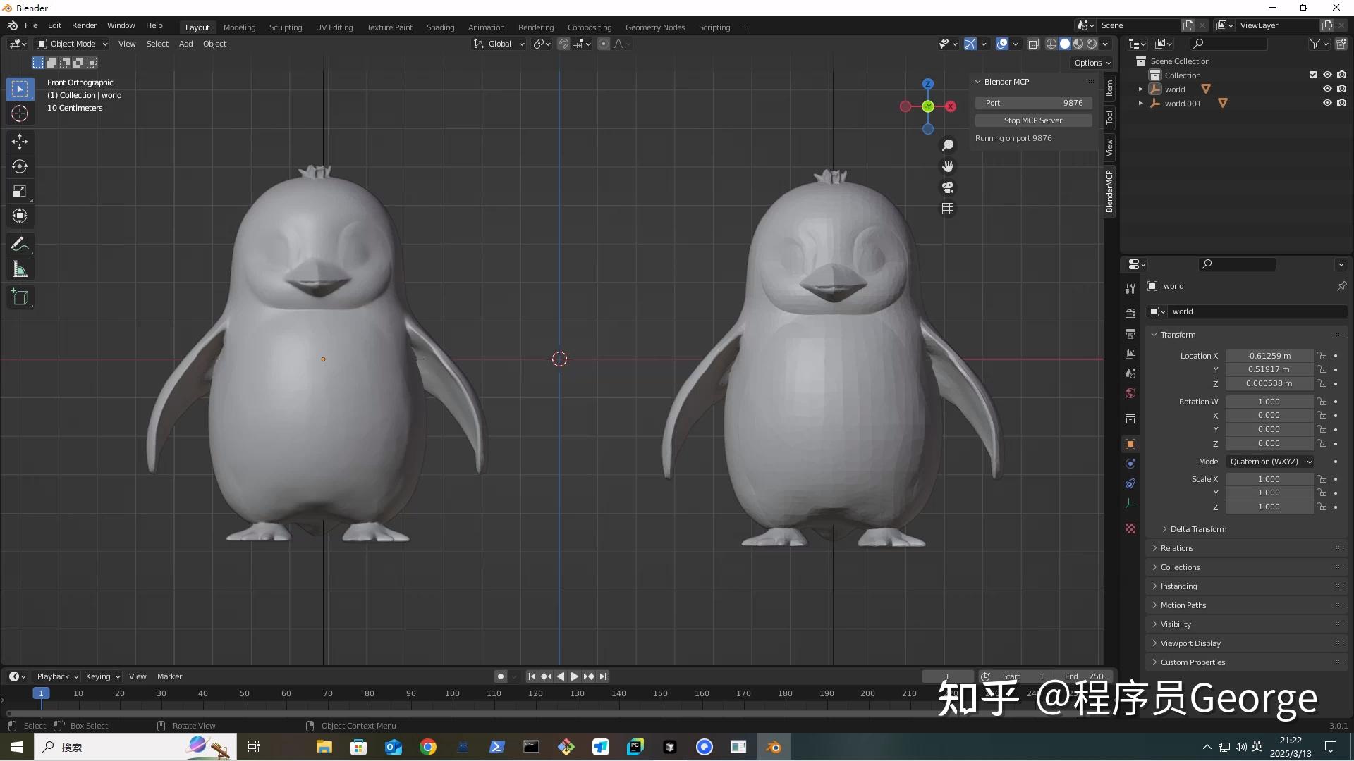
Task: Enable the snapping magnet icon
Action: 563,44
